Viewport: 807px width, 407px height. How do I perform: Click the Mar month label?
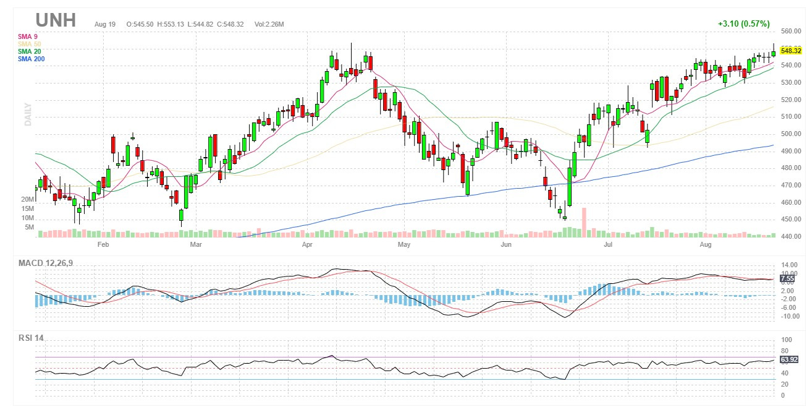coord(196,246)
